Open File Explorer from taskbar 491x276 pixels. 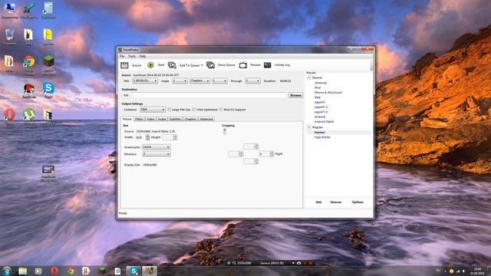(x=22, y=271)
